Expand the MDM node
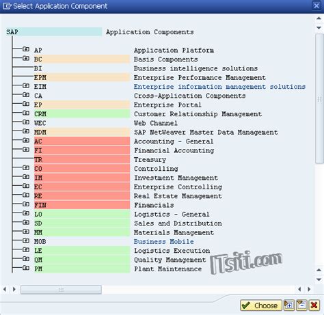 pos(26,131)
